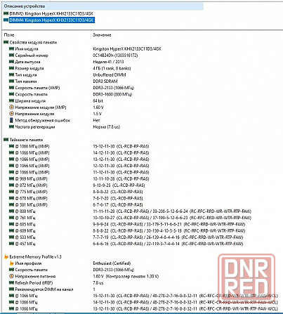Image resolution: width=283 pixels, height=314 pixels.
Task: Click icon of Свойства модуля памяти group
Action: pos(6,42)
